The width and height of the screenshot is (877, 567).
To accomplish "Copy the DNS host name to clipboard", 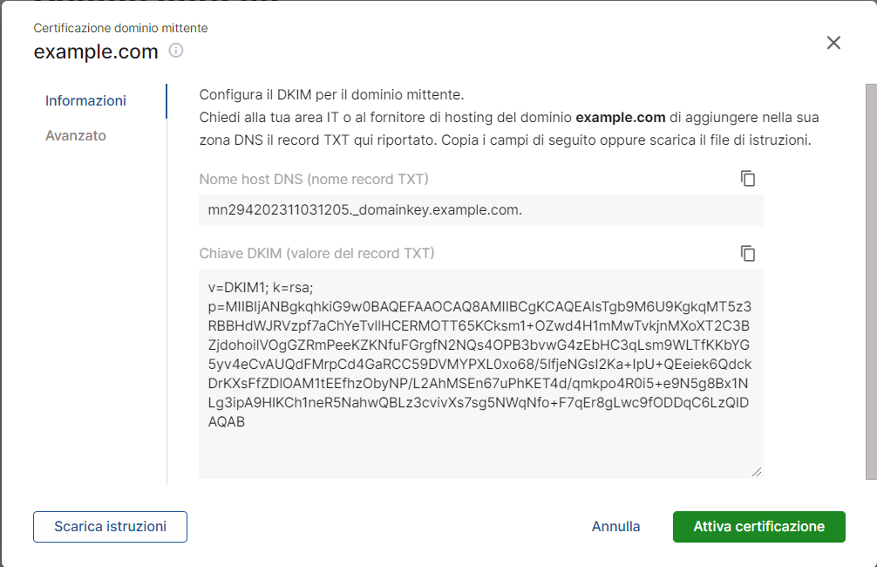I will point(748,179).
